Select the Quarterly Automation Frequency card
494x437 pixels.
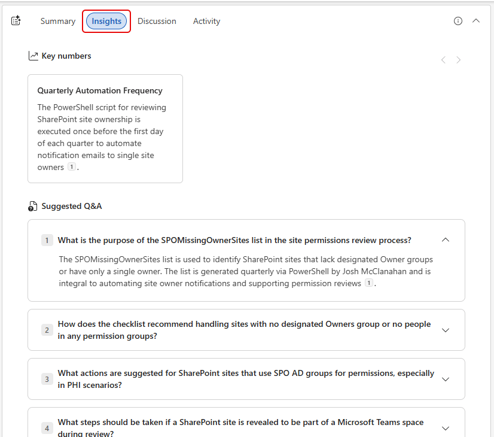(x=105, y=129)
